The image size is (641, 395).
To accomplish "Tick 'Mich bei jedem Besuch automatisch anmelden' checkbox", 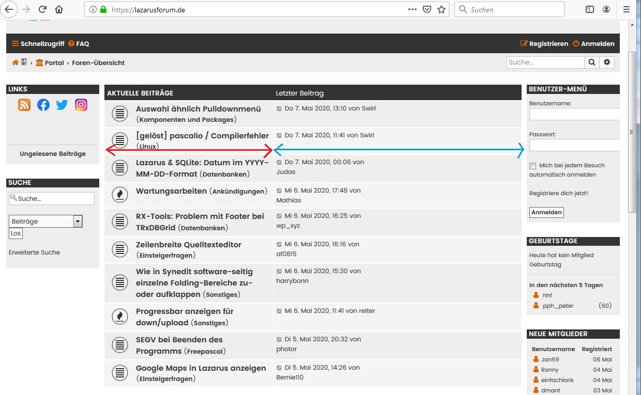I will [x=532, y=166].
